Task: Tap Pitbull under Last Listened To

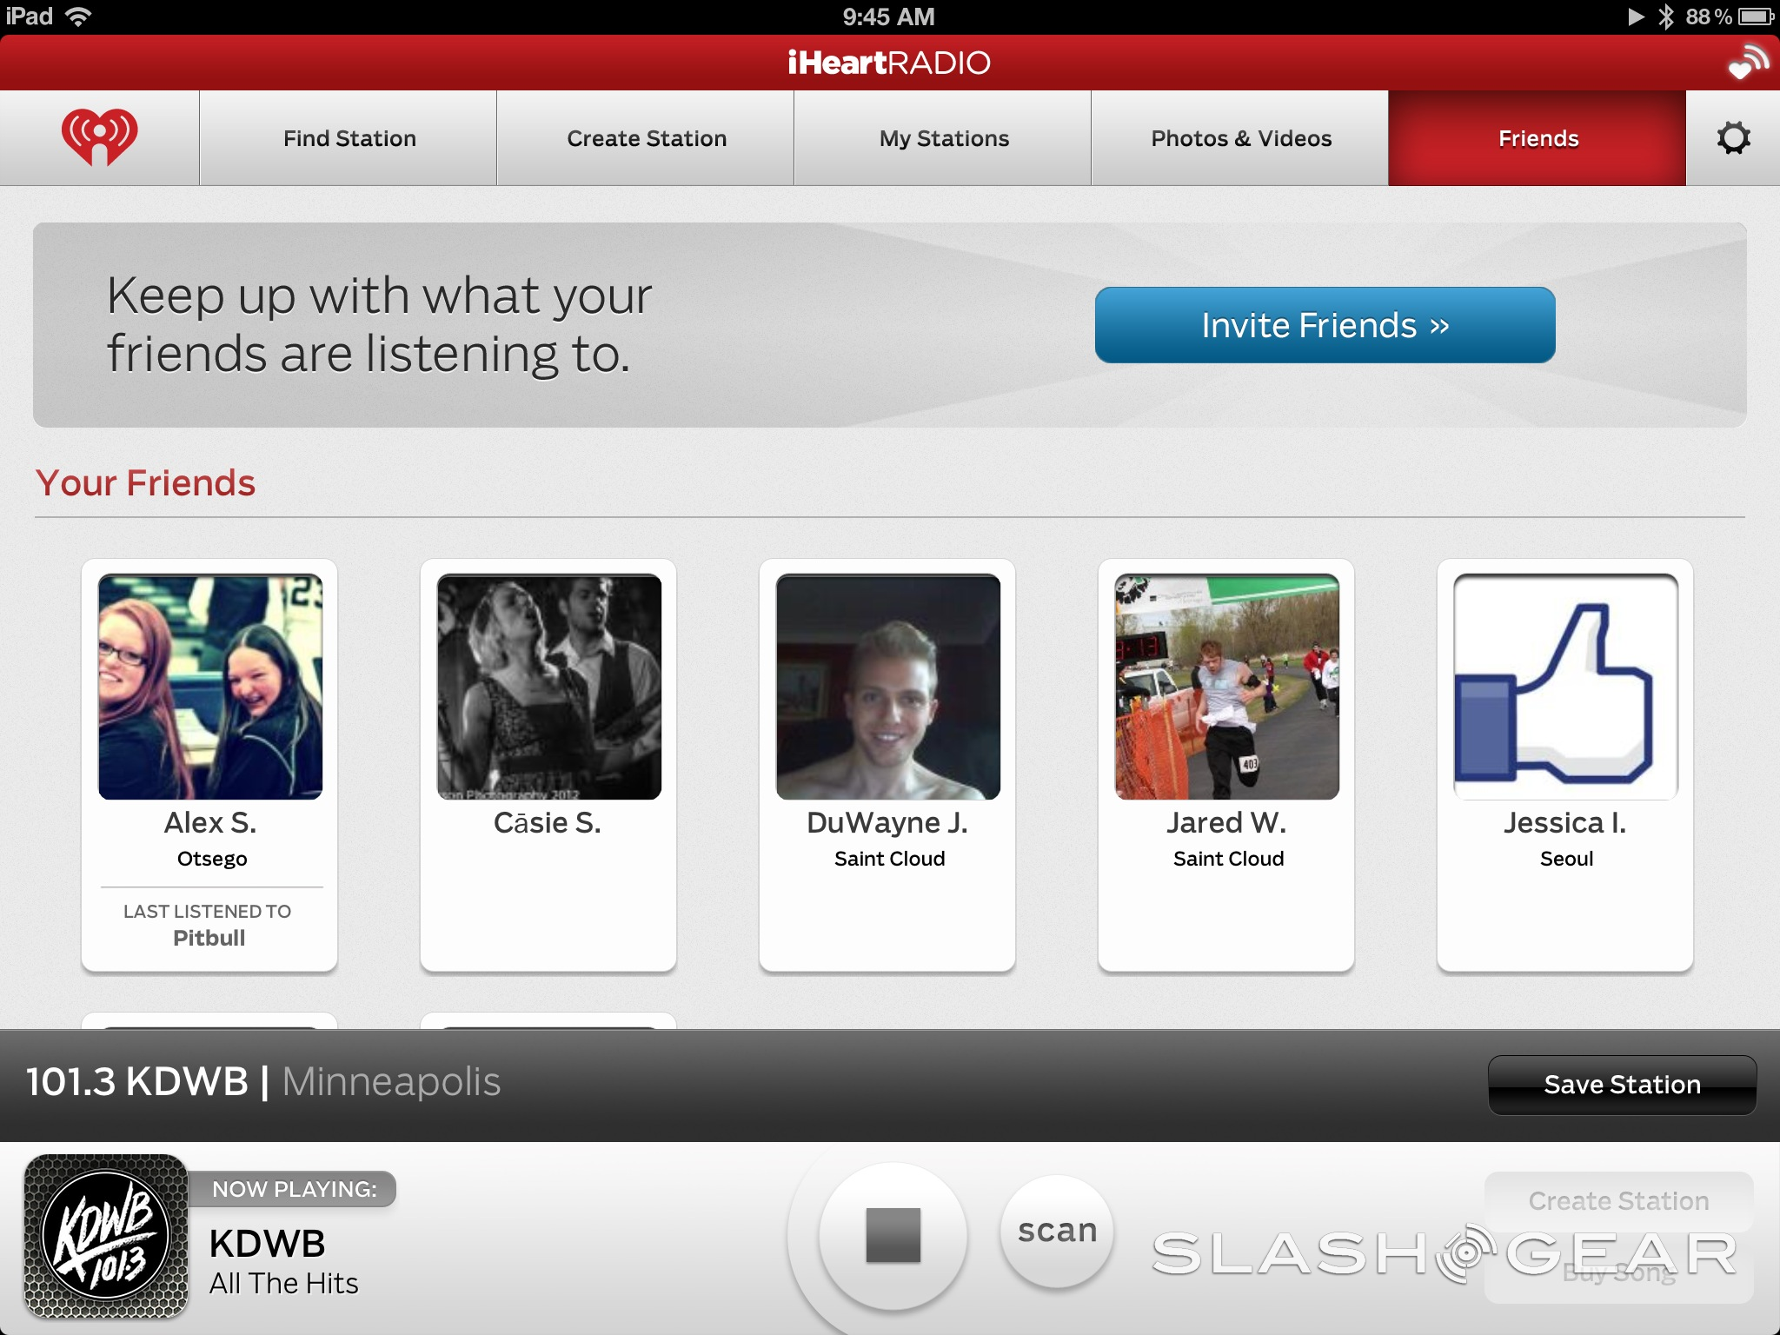Action: (x=209, y=938)
